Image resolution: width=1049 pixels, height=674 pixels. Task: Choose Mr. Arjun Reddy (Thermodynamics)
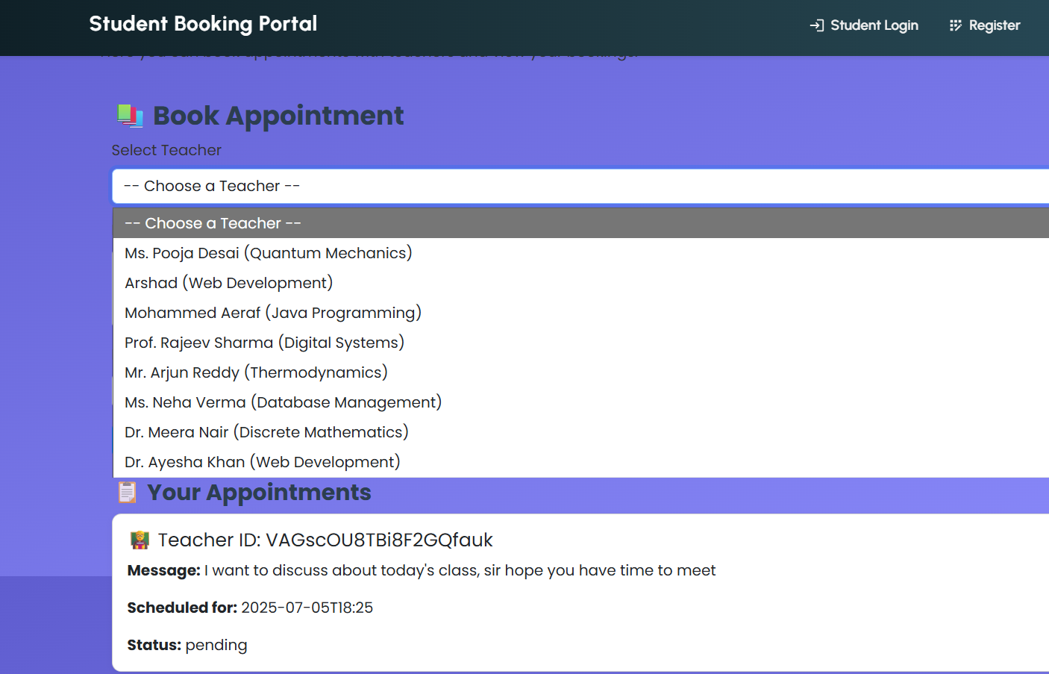tap(256, 372)
